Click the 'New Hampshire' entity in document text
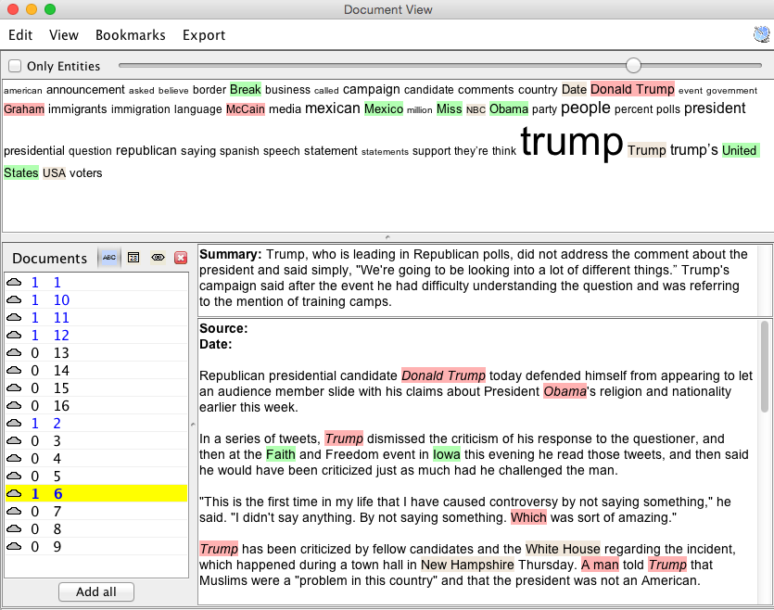 [467, 566]
